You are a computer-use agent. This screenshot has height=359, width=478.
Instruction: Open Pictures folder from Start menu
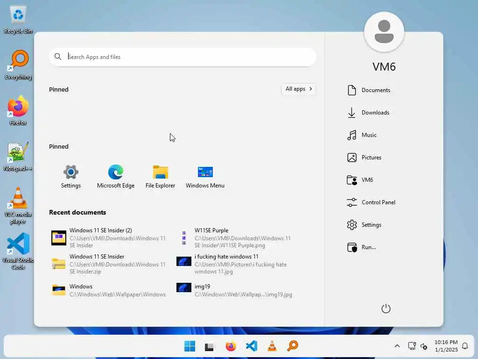(364, 158)
